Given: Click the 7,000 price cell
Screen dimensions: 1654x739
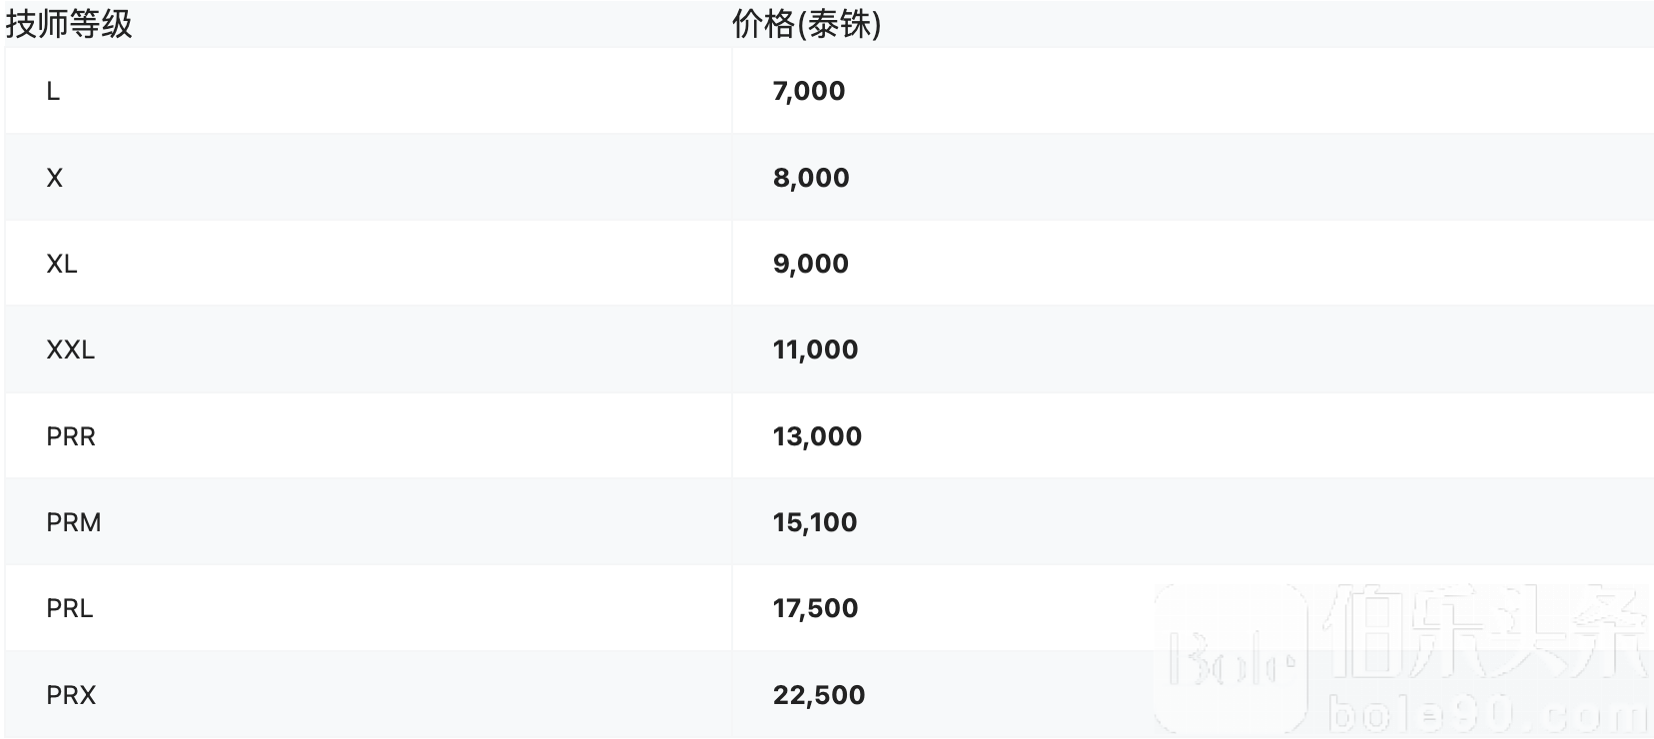Looking at the screenshot, I should tap(809, 91).
